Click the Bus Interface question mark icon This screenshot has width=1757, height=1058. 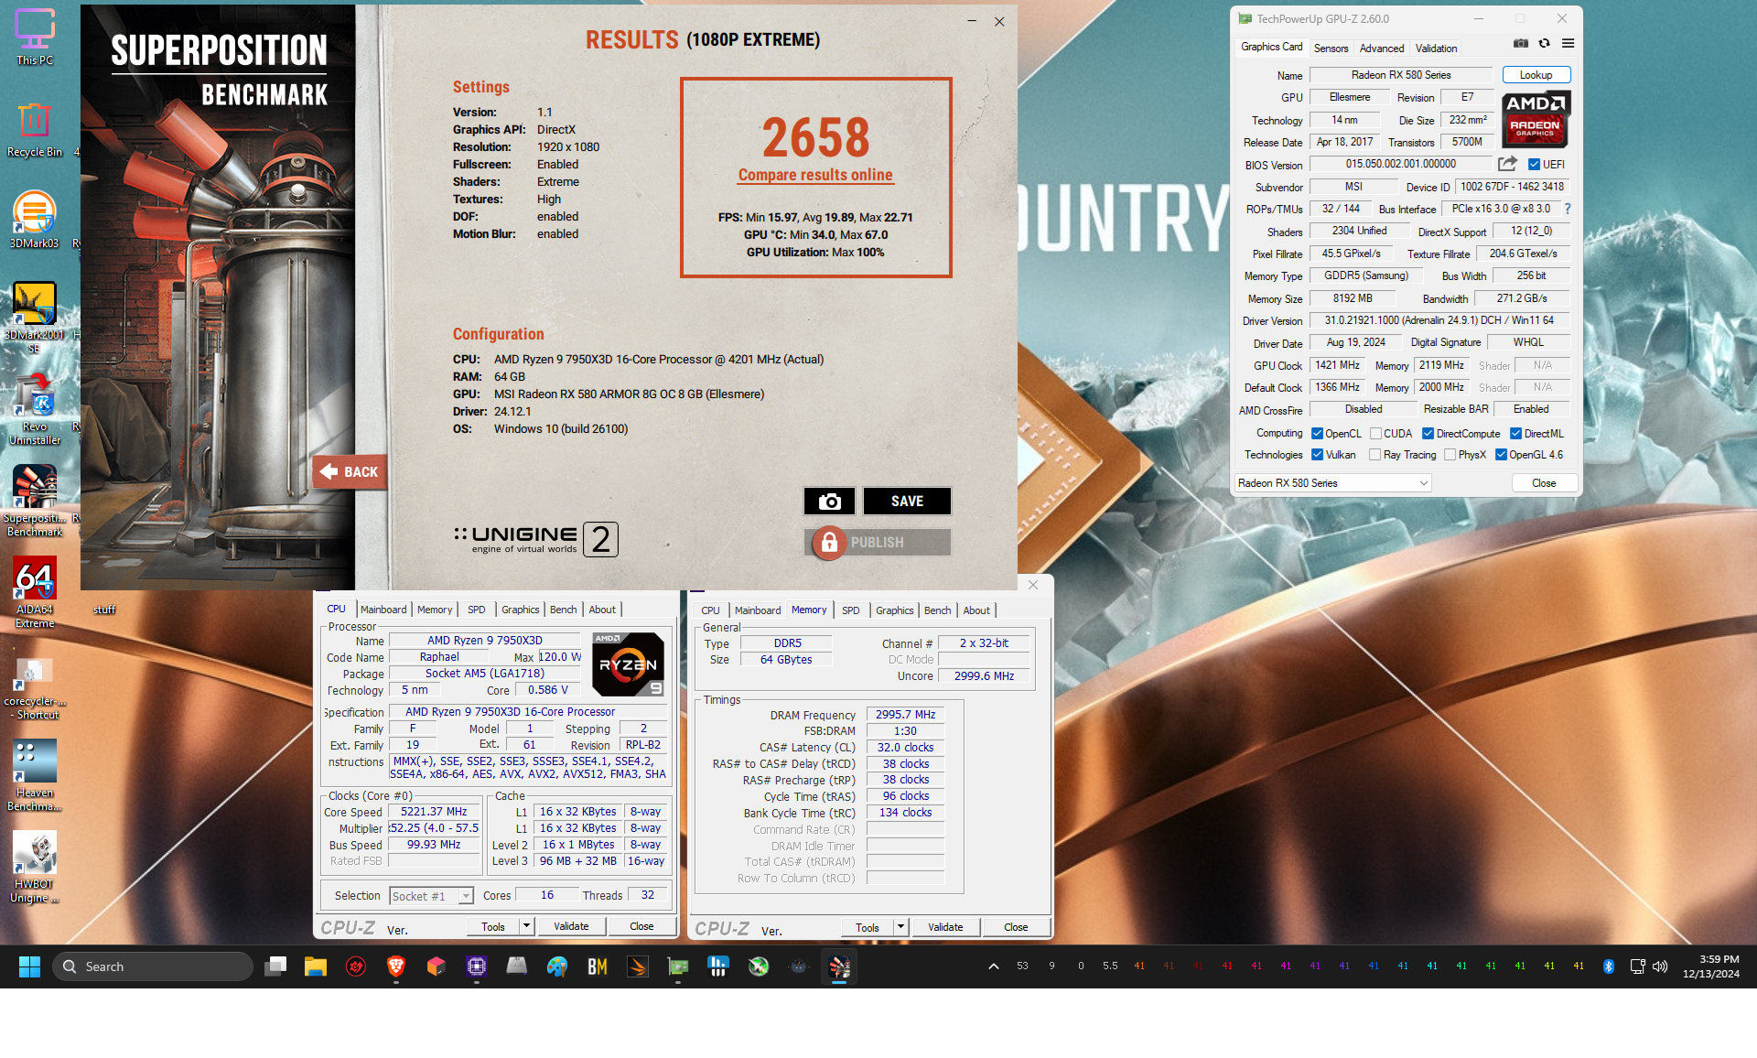point(1568,209)
